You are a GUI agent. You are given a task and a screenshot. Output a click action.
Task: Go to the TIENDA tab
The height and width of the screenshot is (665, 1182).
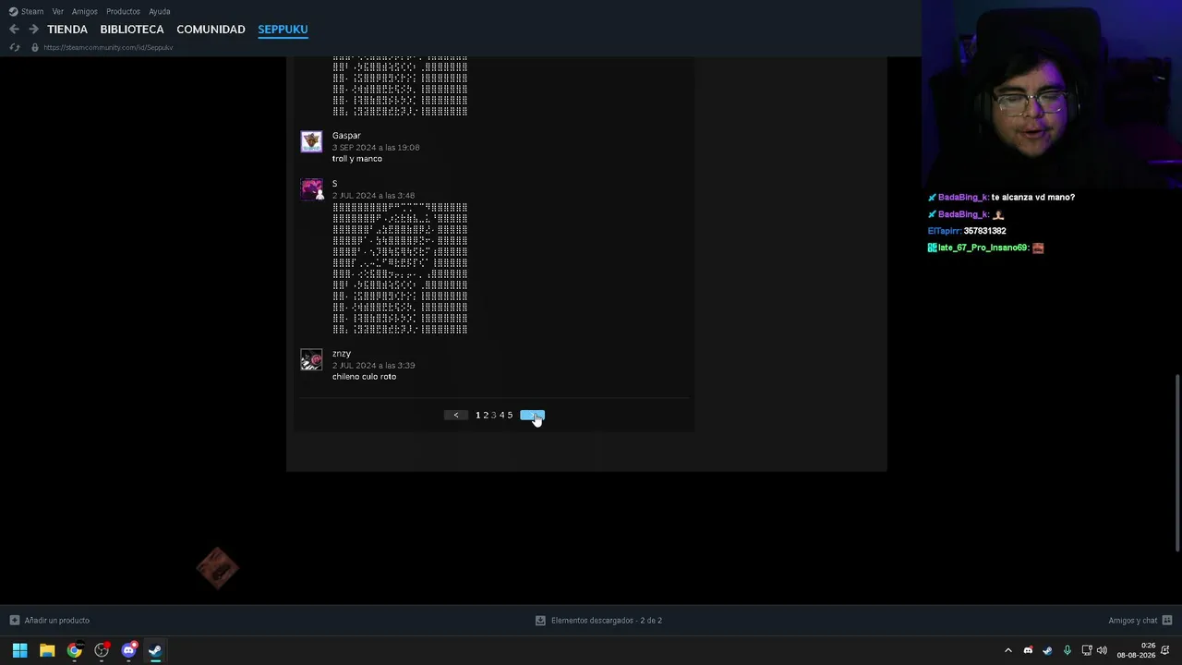point(67,30)
